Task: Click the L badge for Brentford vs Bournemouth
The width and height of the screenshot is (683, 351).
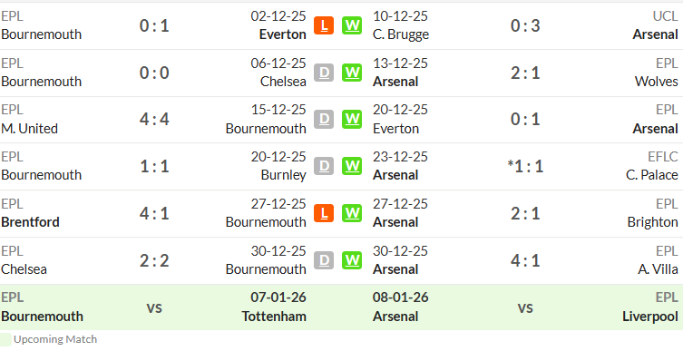Action: [324, 213]
